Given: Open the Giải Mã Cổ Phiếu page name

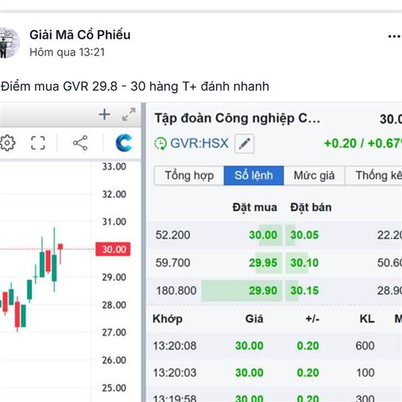Looking at the screenshot, I should pos(80,35).
